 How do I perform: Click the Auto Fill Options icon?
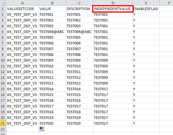42,129
